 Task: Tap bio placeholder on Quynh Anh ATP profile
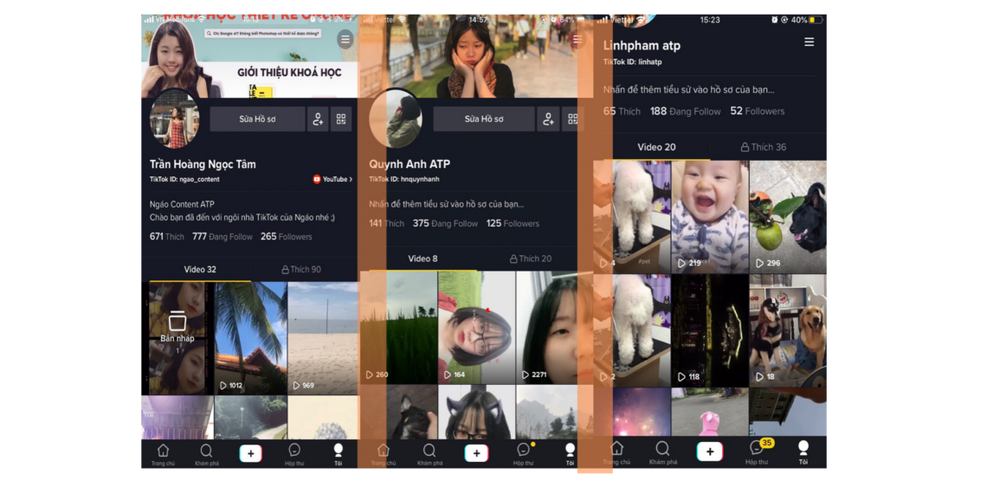tap(446, 204)
